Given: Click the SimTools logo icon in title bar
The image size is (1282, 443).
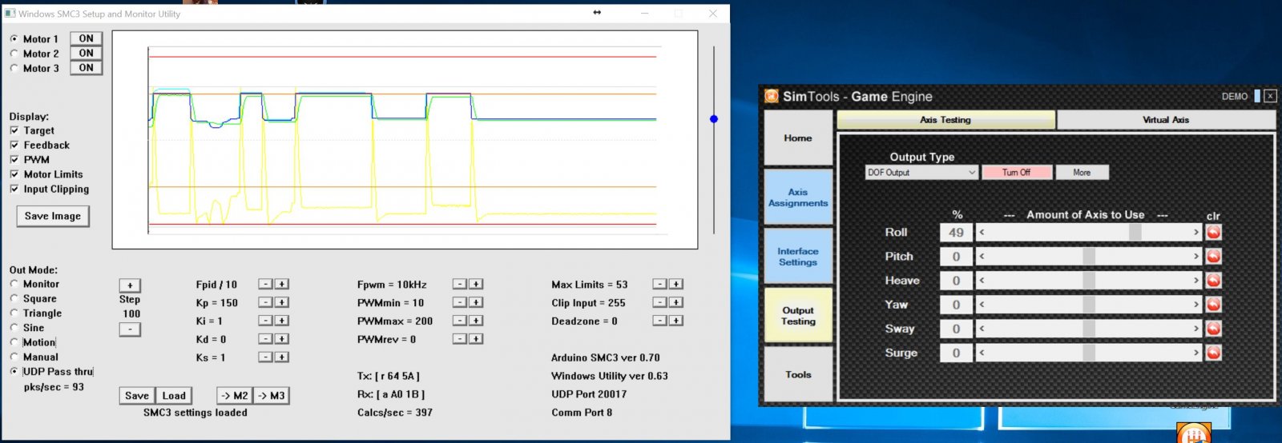Looking at the screenshot, I should point(771,96).
